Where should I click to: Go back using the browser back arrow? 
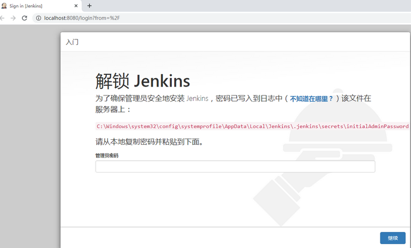click(2, 18)
